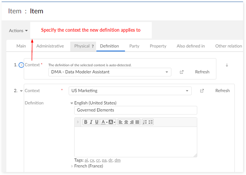Open the text background color picker
The width and height of the screenshot is (246, 175).
coord(112,122)
